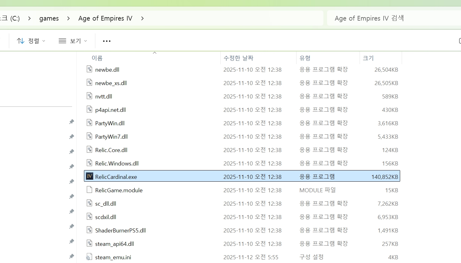Select the p4api.net.dll file name

pyautogui.click(x=110, y=110)
